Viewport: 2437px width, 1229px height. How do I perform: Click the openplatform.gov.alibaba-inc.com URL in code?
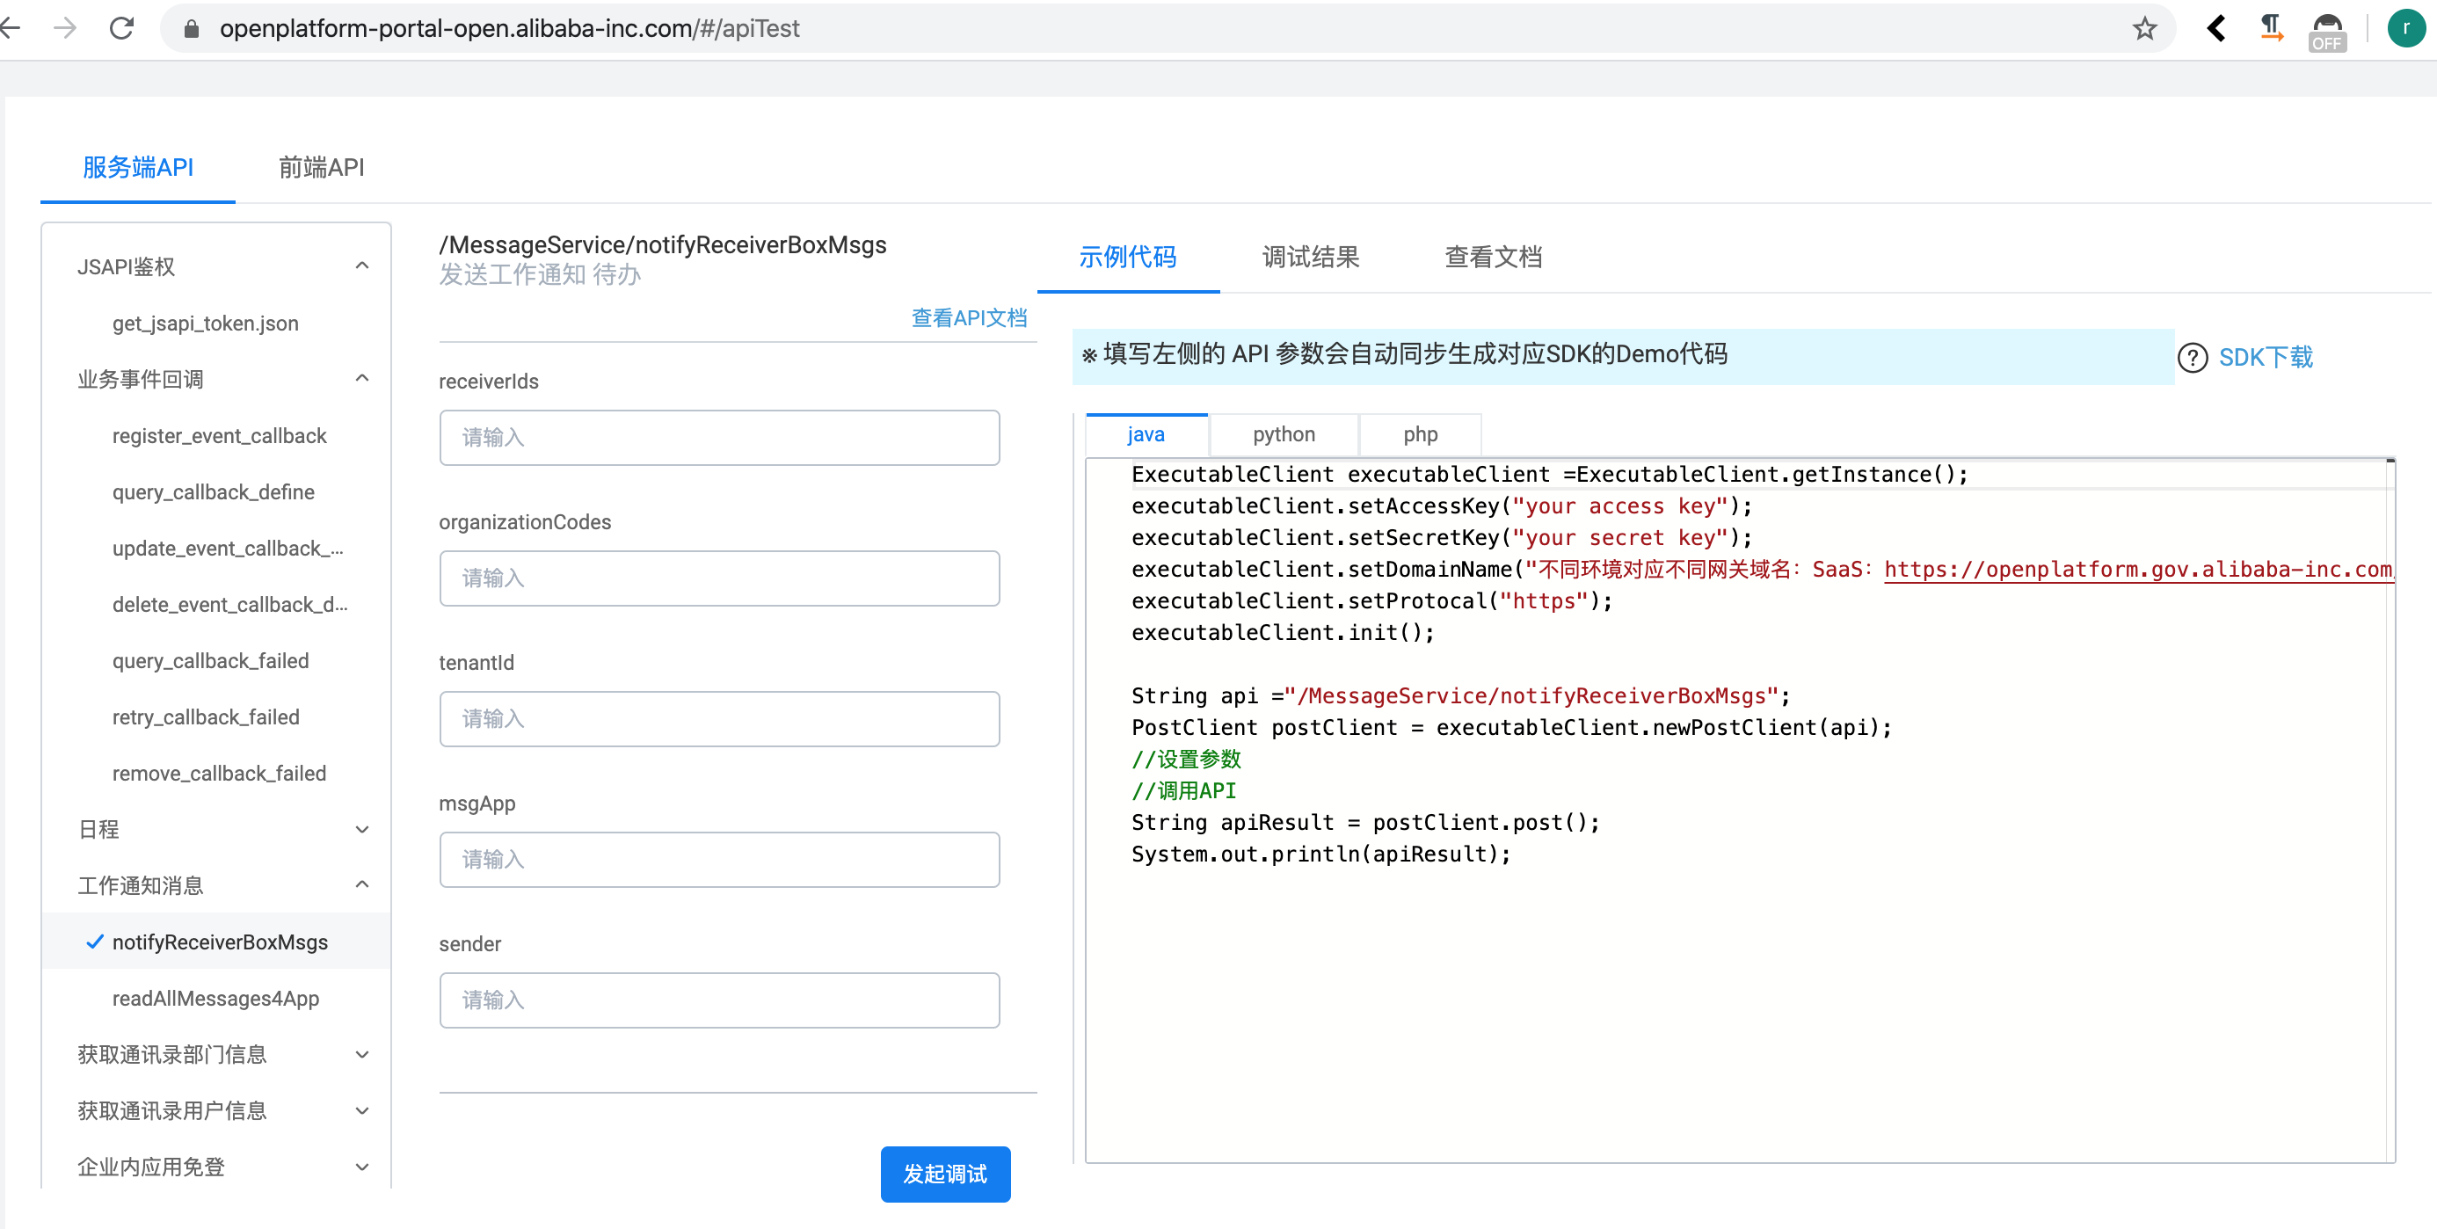click(x=2138, y=570)
